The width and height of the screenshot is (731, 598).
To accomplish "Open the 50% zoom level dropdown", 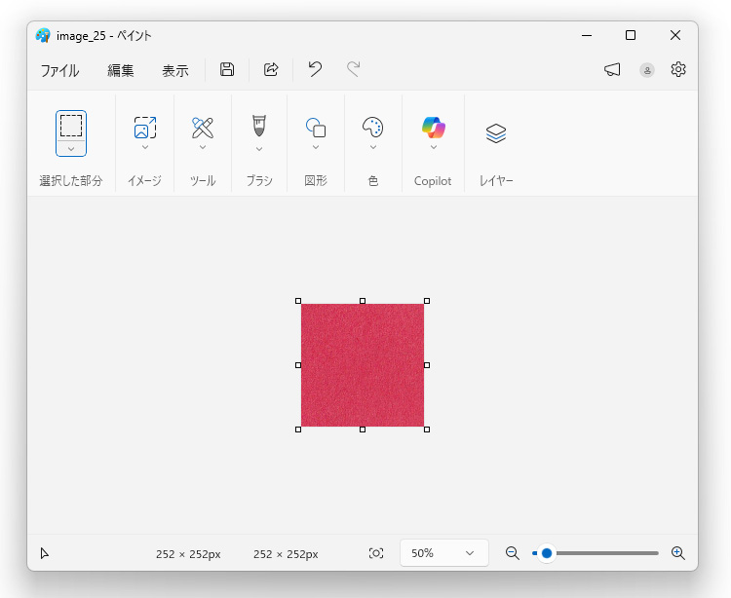I will [x=443, y=553].
